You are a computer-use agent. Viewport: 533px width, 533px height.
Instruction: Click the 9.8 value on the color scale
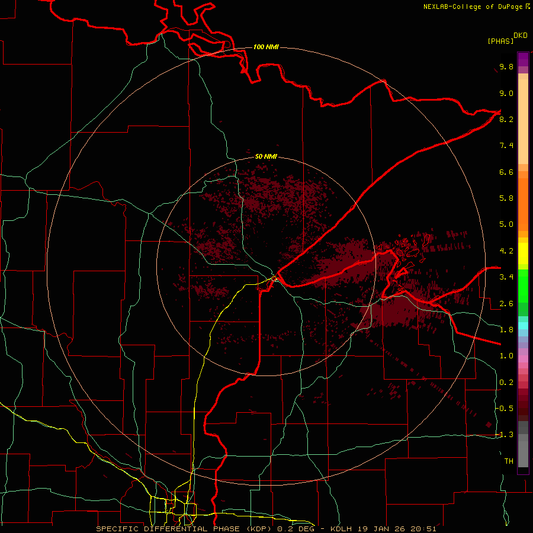point(506,66)
